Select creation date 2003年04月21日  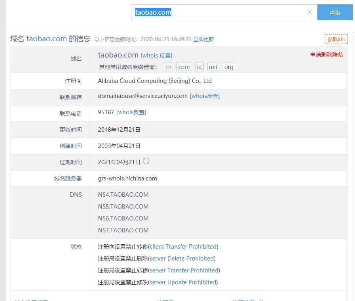(119, 146)
